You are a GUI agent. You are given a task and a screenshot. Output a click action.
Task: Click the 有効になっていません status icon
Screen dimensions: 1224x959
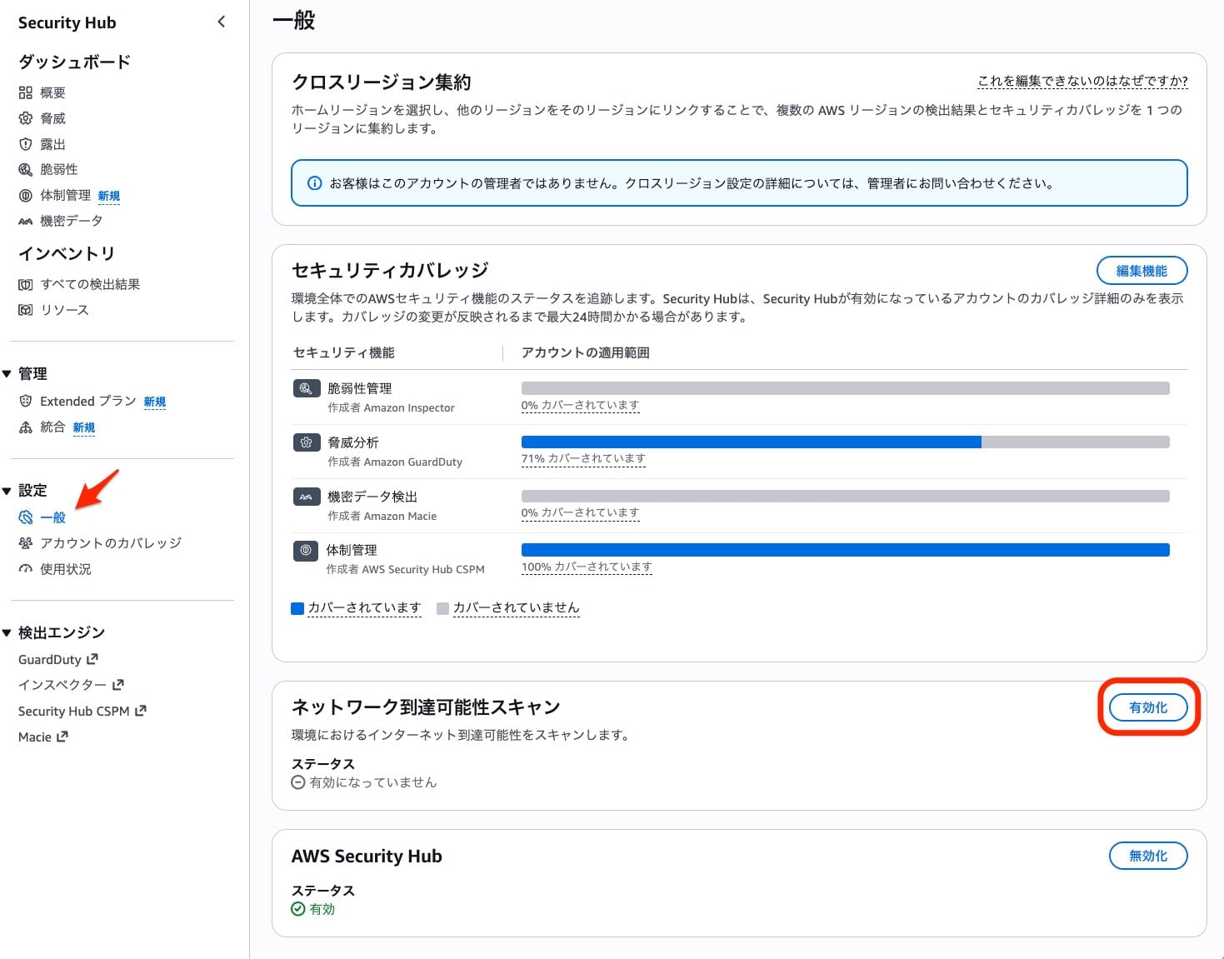coord(298,782)
